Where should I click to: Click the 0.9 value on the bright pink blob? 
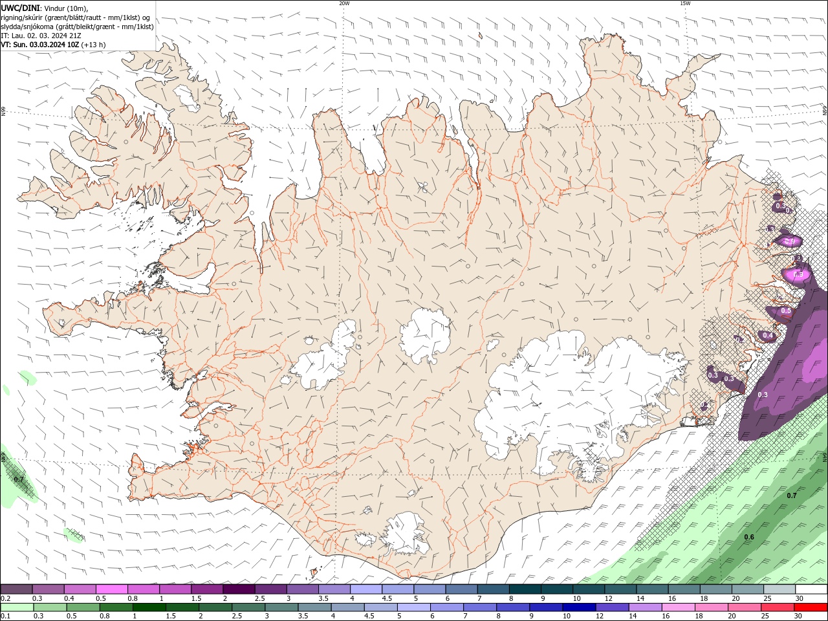click(799, 274)
